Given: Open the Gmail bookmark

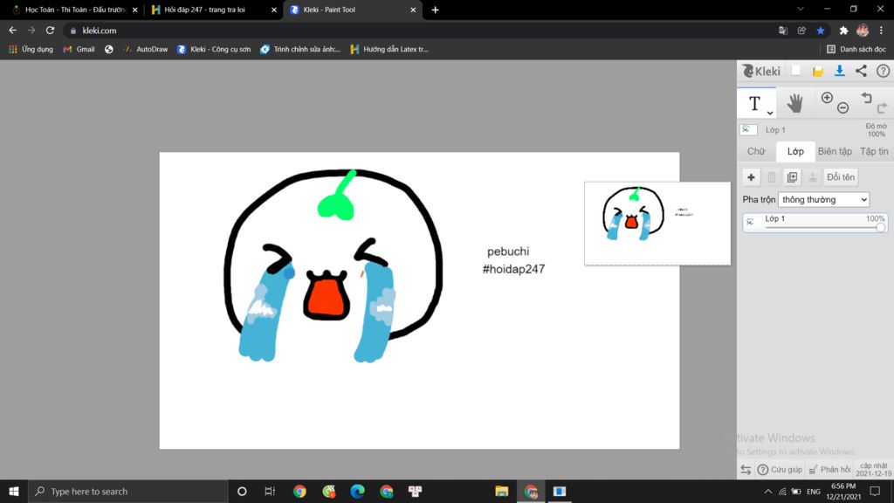Looking at the screenshot, I should click(x=79, y=49).
